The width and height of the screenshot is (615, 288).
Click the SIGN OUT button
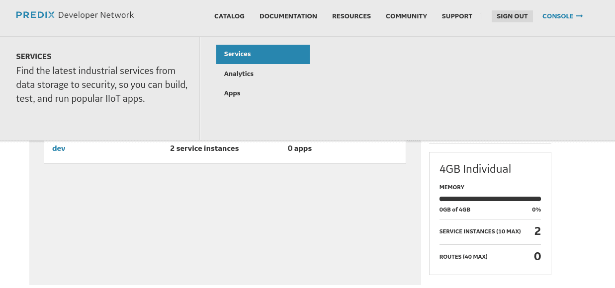[x=512, y=16]
